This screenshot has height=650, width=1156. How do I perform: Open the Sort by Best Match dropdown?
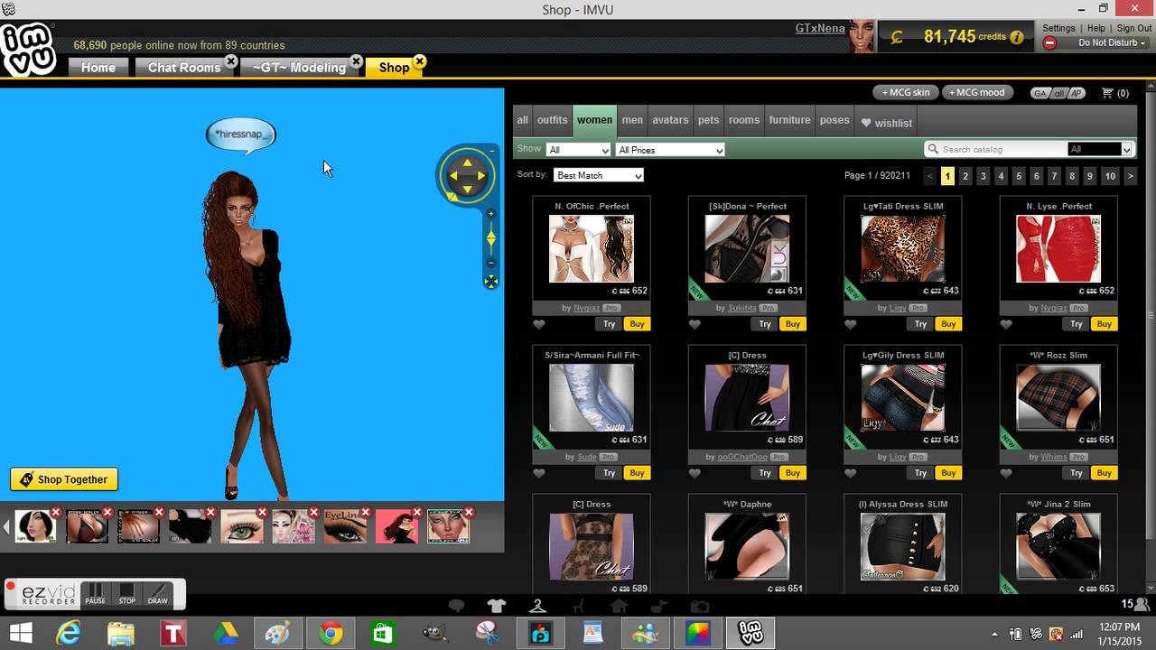click(x=599, y=175)
